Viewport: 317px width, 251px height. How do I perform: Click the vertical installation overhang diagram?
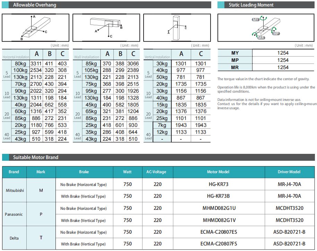point(177,28)
